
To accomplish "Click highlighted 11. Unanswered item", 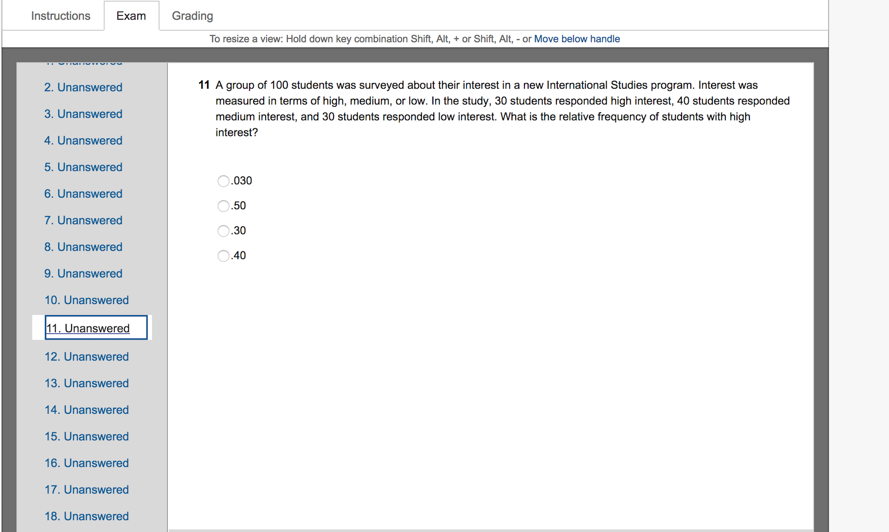I will (x=88, y=328).
